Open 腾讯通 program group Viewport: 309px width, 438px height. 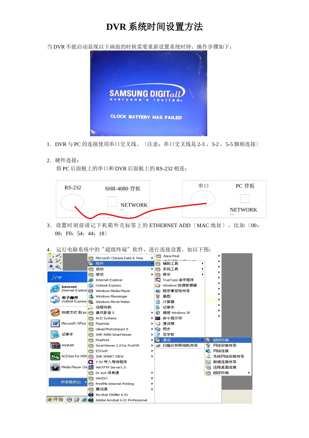click(121, 389)
